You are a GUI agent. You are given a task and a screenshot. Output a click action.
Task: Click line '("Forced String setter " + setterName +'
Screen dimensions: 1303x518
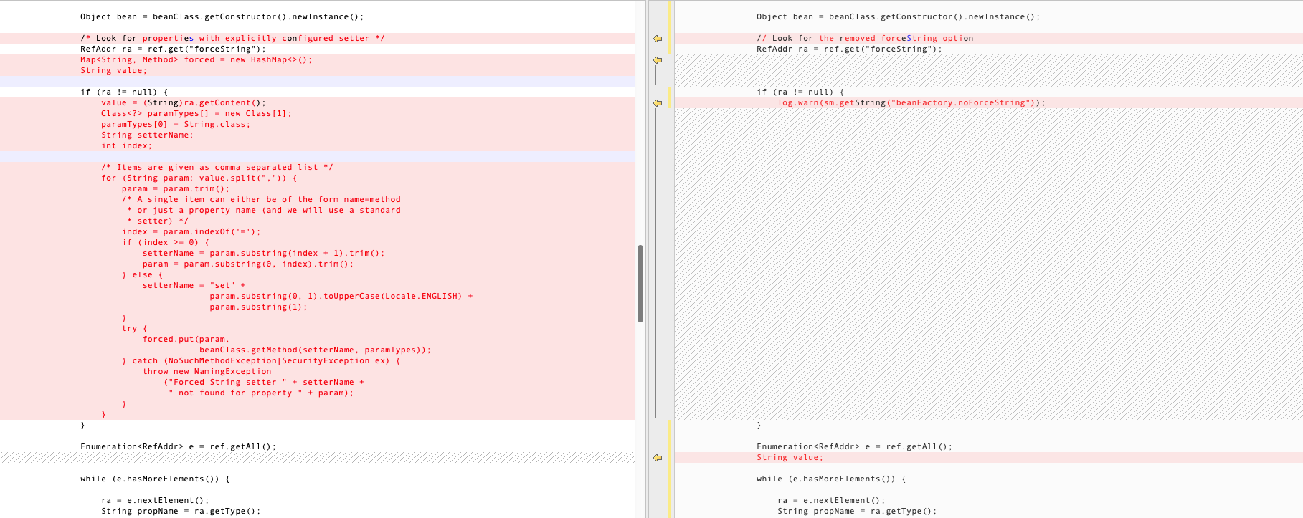264,383
